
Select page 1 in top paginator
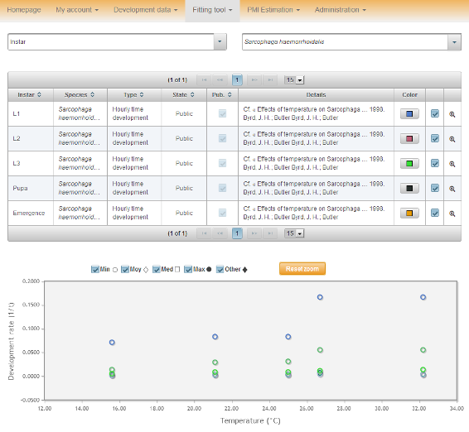click(237, 79)
